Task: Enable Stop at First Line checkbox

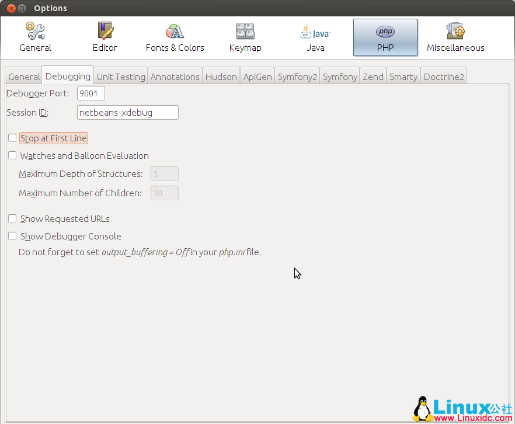Action: (x=12, y=138)
